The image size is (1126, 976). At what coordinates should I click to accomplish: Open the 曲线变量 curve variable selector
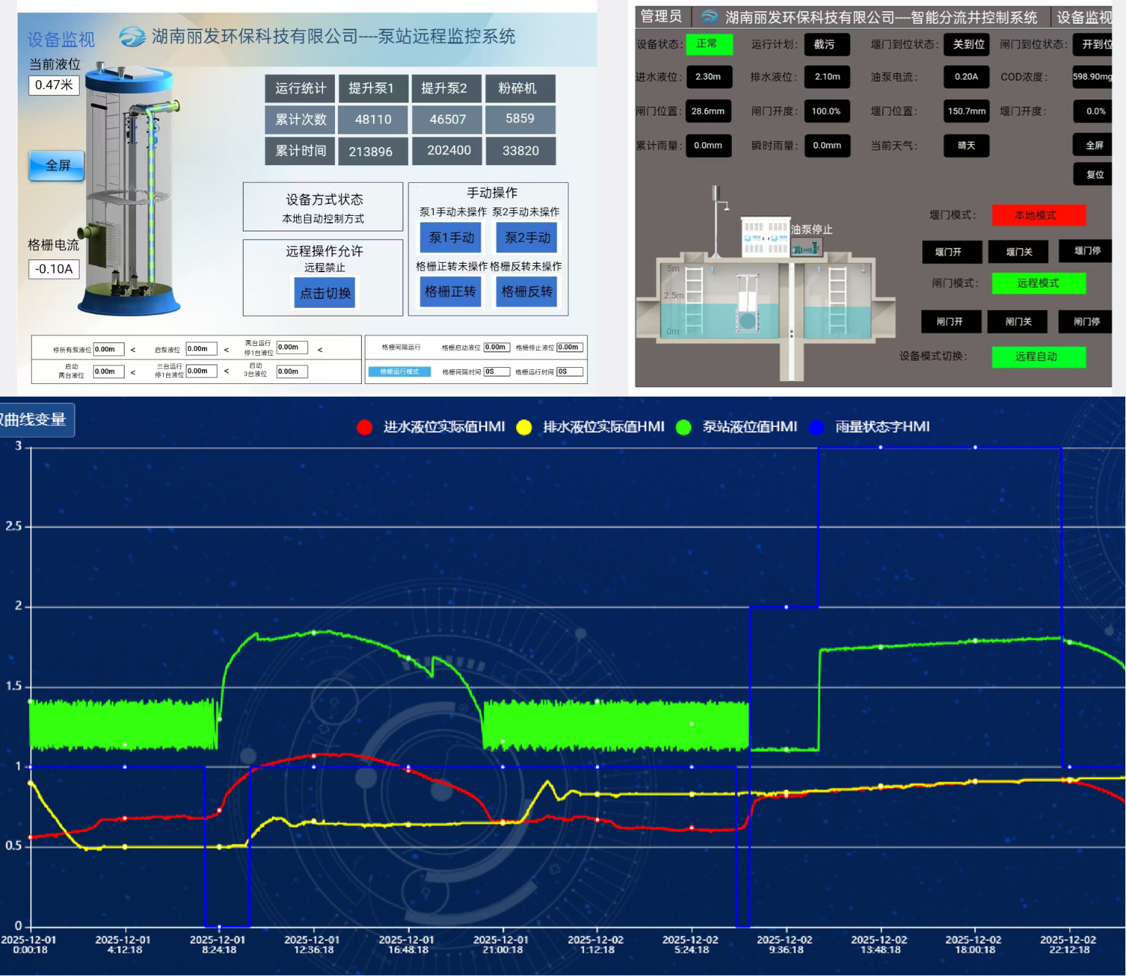point(35,420)
